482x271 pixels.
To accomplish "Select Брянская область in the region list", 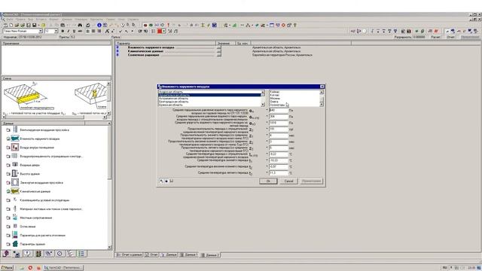I will (209, 105).
